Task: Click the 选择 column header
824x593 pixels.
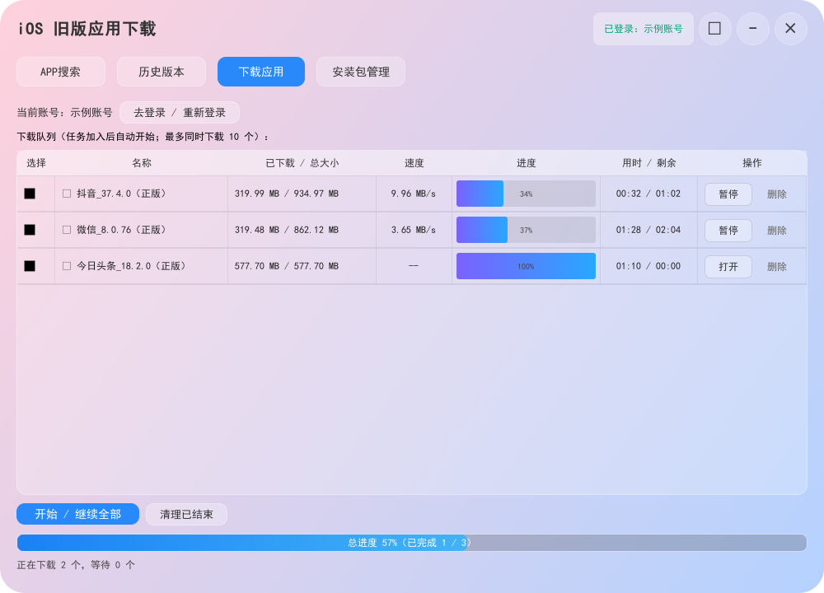Action: [x=36, y=163]
